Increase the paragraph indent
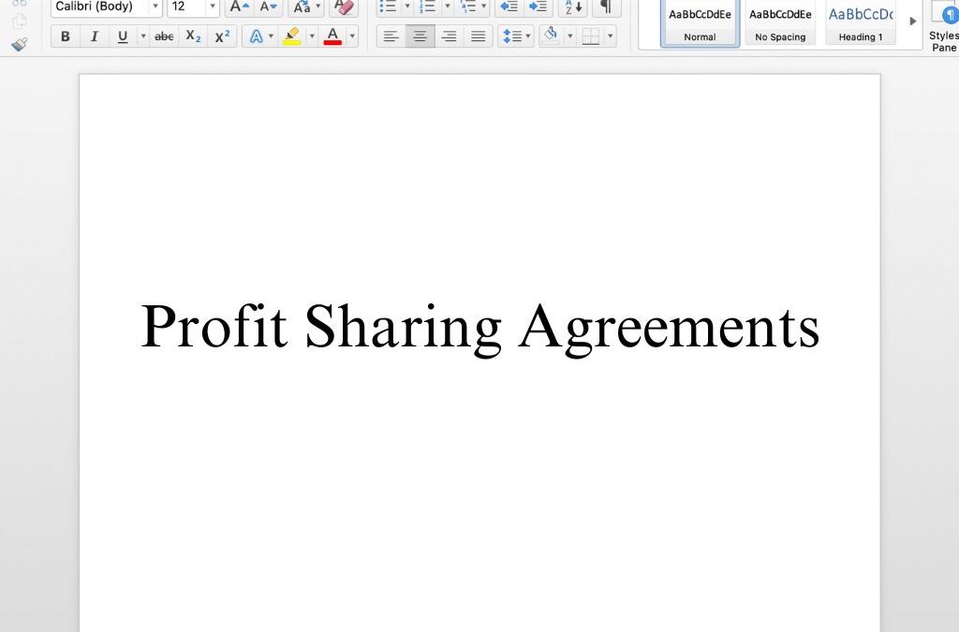959x632 pixels. coord(539,7)
